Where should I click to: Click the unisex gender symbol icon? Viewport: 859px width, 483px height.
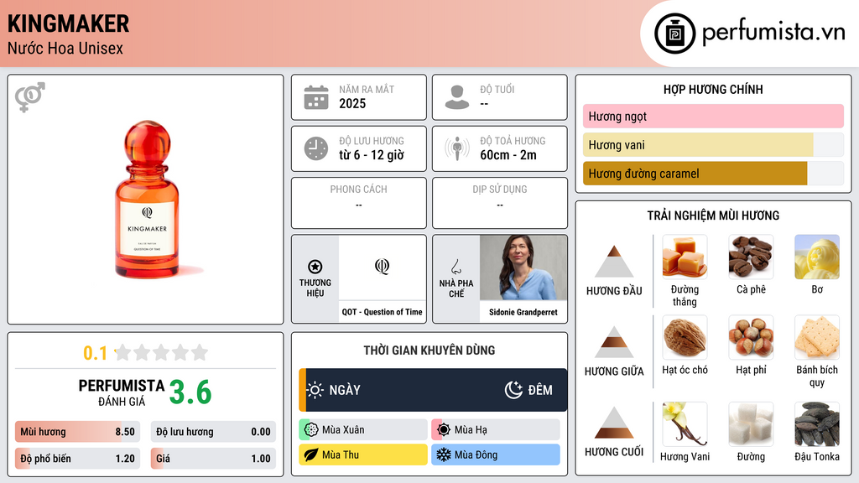tap(29, 97)
